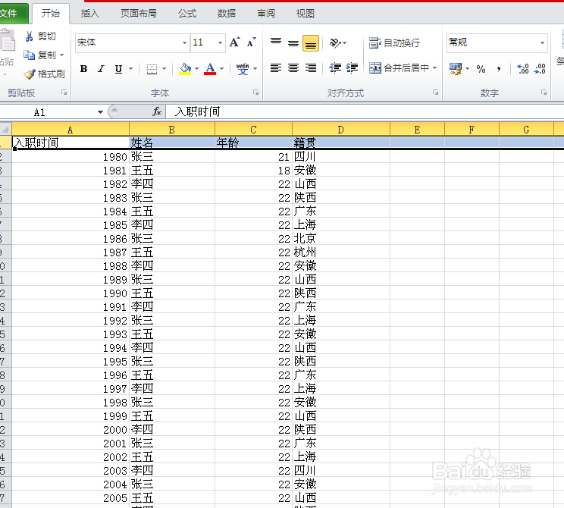Toggle center text horizontally
This screenshot has height=508, width=564.
293,68
